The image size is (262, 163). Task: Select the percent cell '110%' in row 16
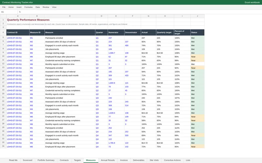(182, 79)
